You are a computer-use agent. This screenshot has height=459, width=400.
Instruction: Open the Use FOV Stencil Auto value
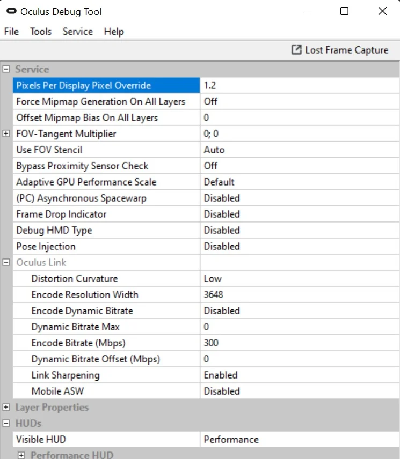pos(300,150)
